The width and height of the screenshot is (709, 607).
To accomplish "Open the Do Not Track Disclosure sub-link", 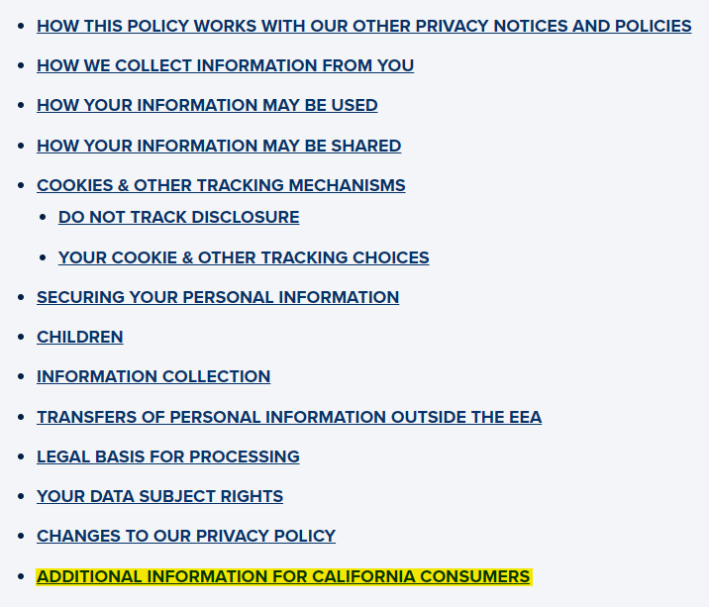I will point(178,217).
